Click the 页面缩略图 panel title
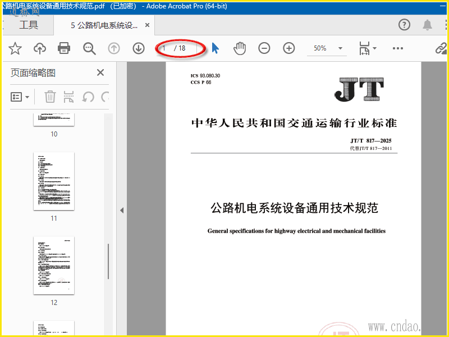Viewport: 449px width, 337px height. coord(33,73)
